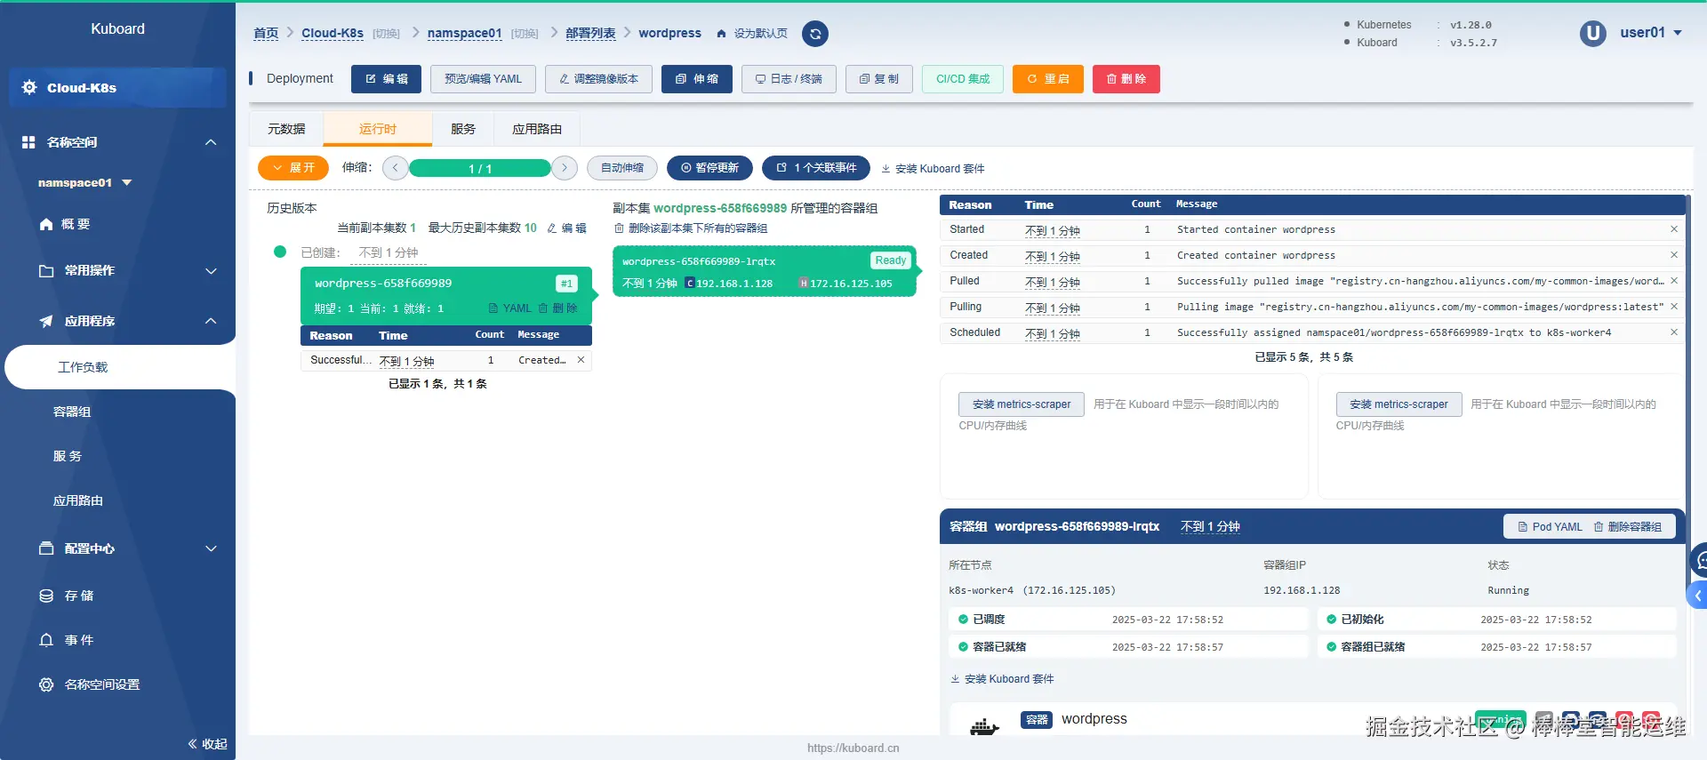1707x760 pixels.
Task: Dismiss the Scheduled event row
Action: [x=1674, y=332]
